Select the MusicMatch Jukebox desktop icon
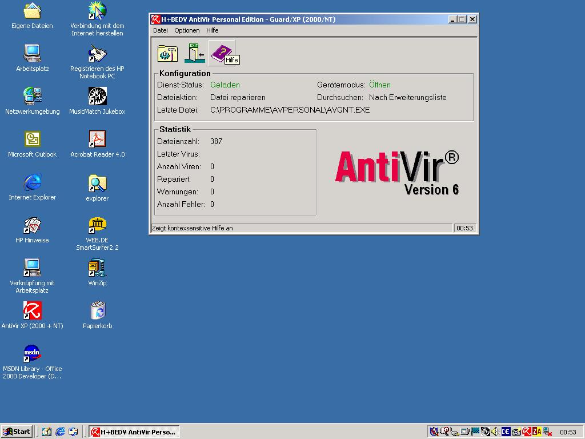This screenshot has width=585, height=439. tap(97, 101)
